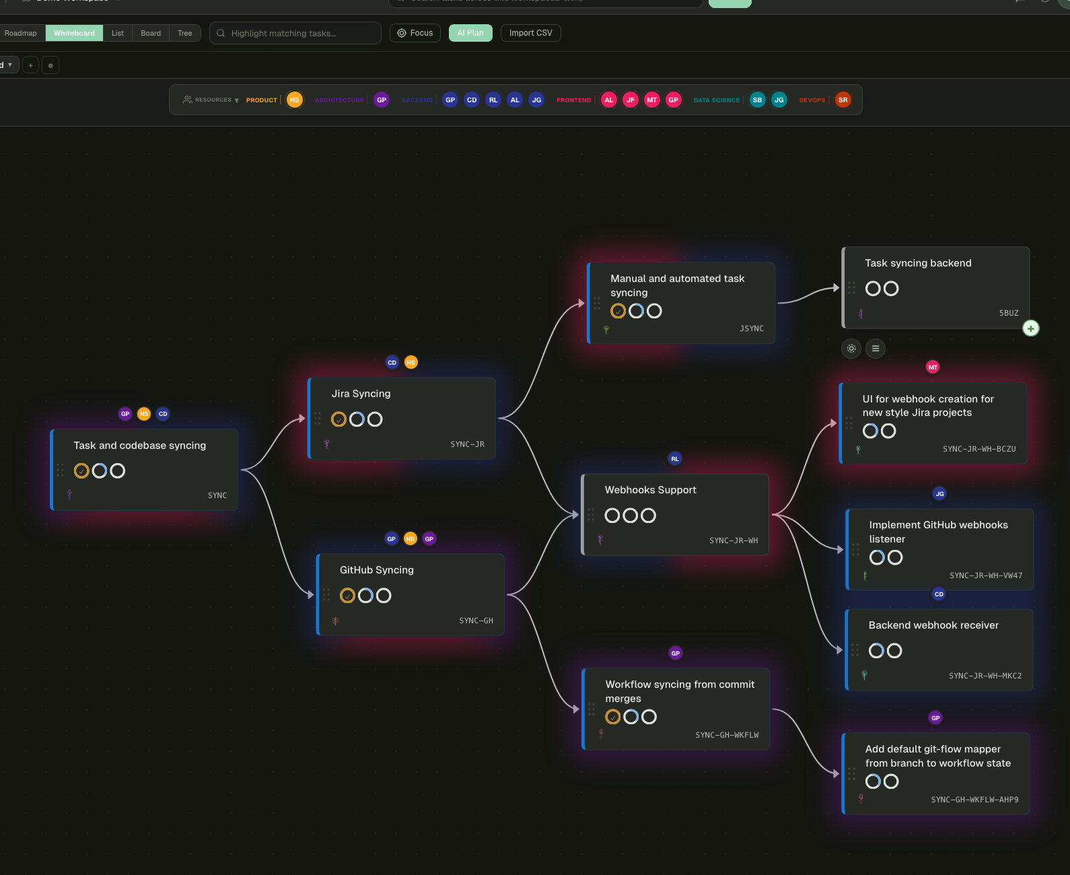
Task: Select JG avatar under Backend resources
Action: coord(536,100)
